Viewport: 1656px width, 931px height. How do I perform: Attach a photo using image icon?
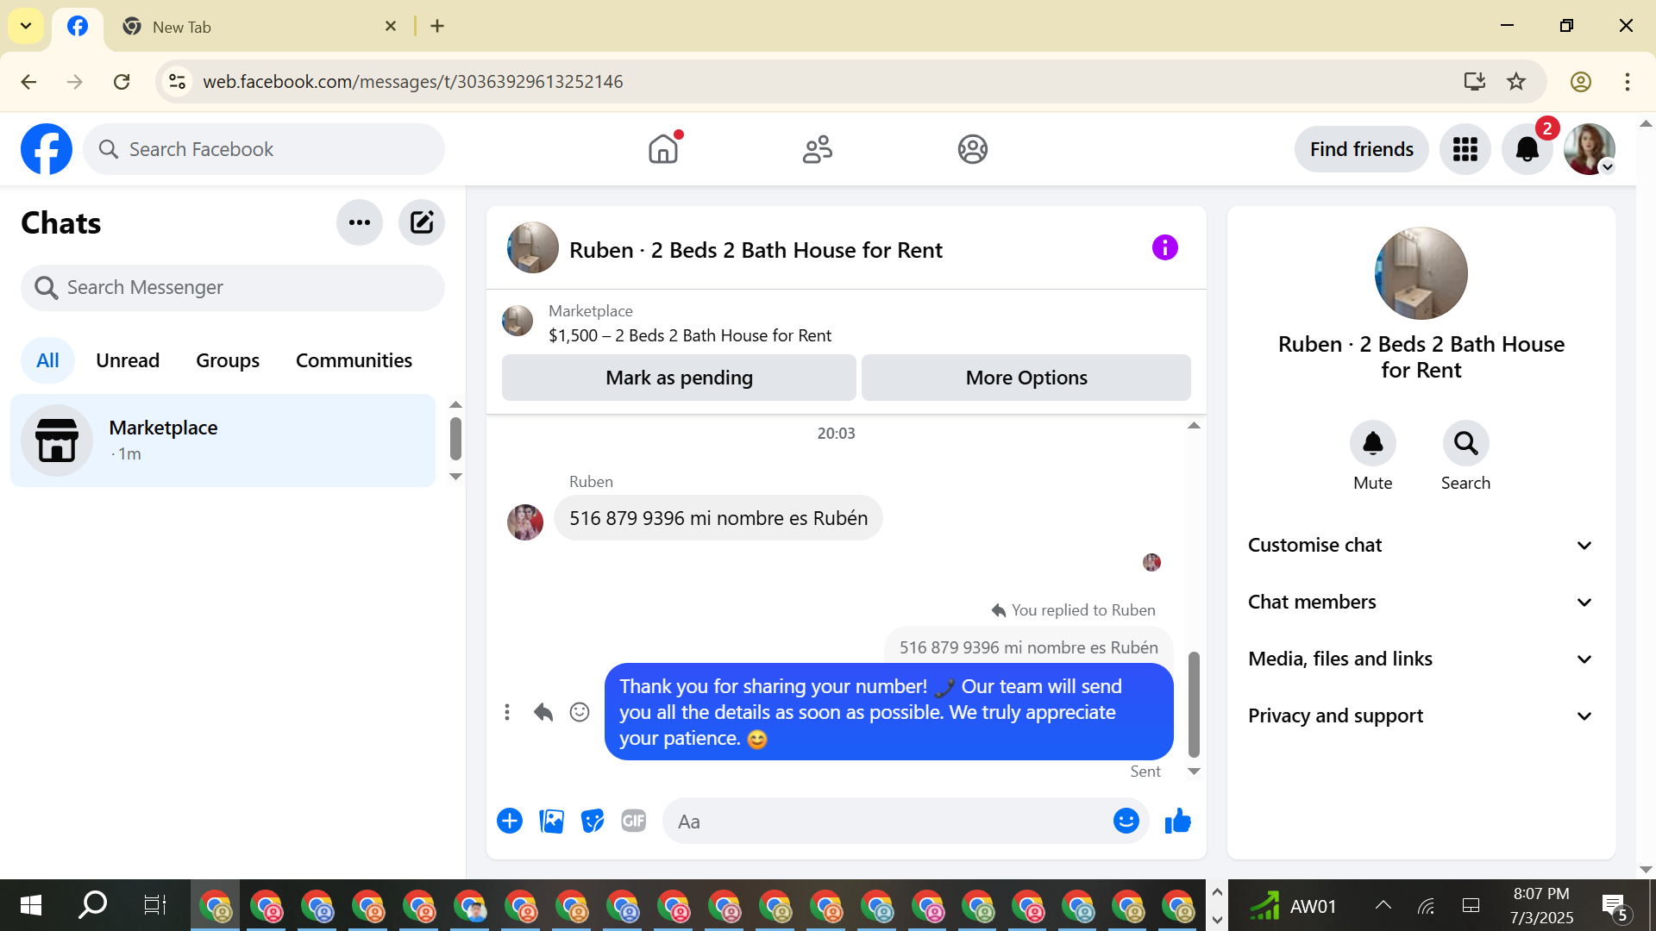point(551,822)
